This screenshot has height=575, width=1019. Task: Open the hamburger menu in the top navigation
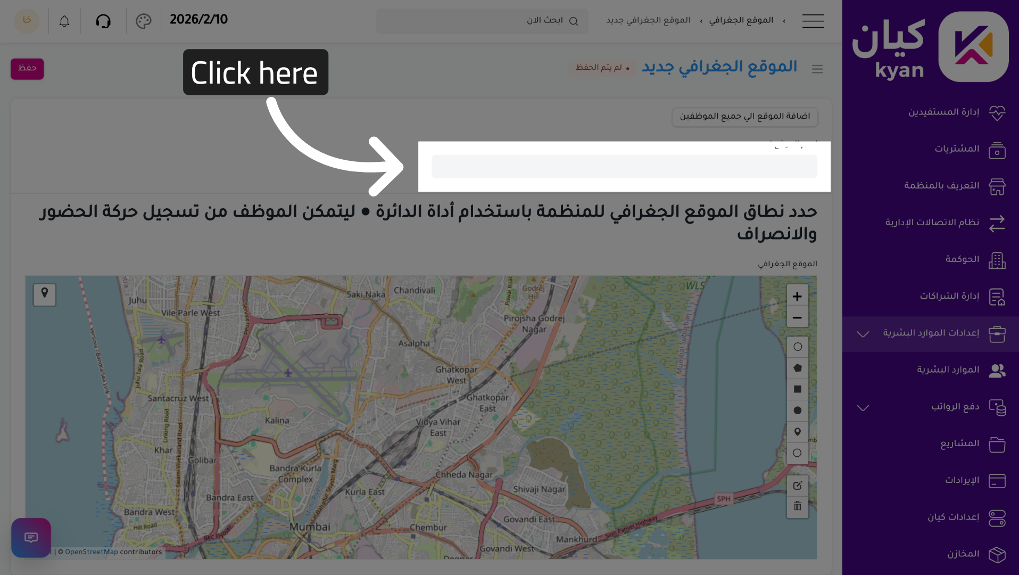point(813,21)
